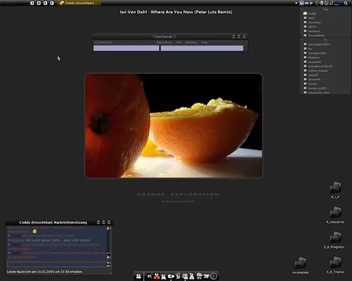The image size is (352, 281).
Task: Collapse the Y! contact group
Action: coord(302,40)
